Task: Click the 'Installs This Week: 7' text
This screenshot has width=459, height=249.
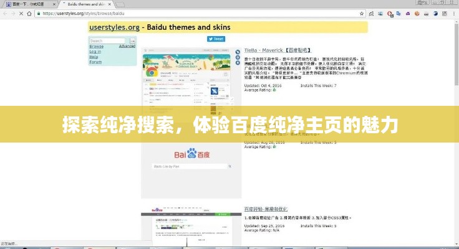Action: point(319,86)
